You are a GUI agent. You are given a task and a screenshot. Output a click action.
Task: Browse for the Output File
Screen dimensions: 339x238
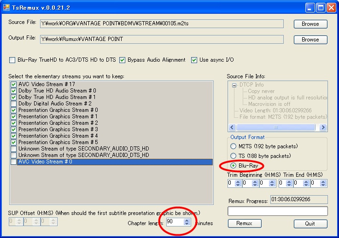pyautogui.click(x=310, y=40)
